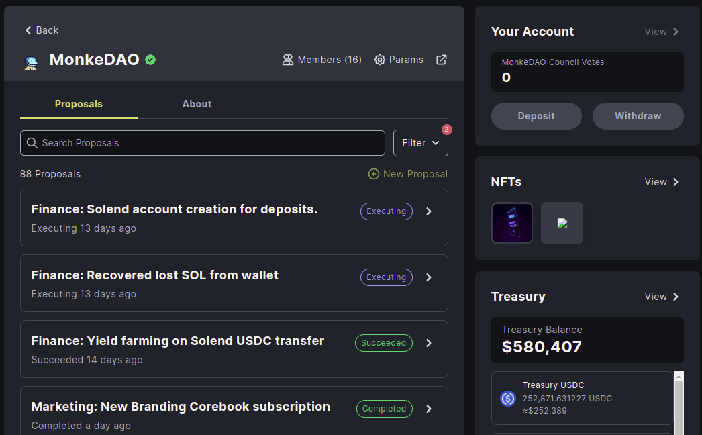The height and width of the screenshot is (435, 702).
Task: Switch to the About tab
Action: coord(197,104)
